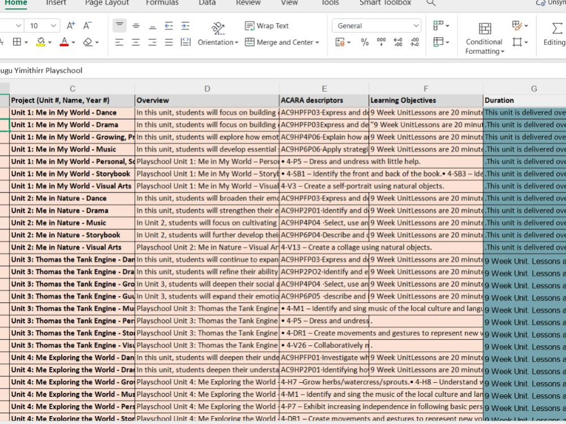Click the Editing sigma icon
This screenshot has width=566, height=424.
[556, 28]
